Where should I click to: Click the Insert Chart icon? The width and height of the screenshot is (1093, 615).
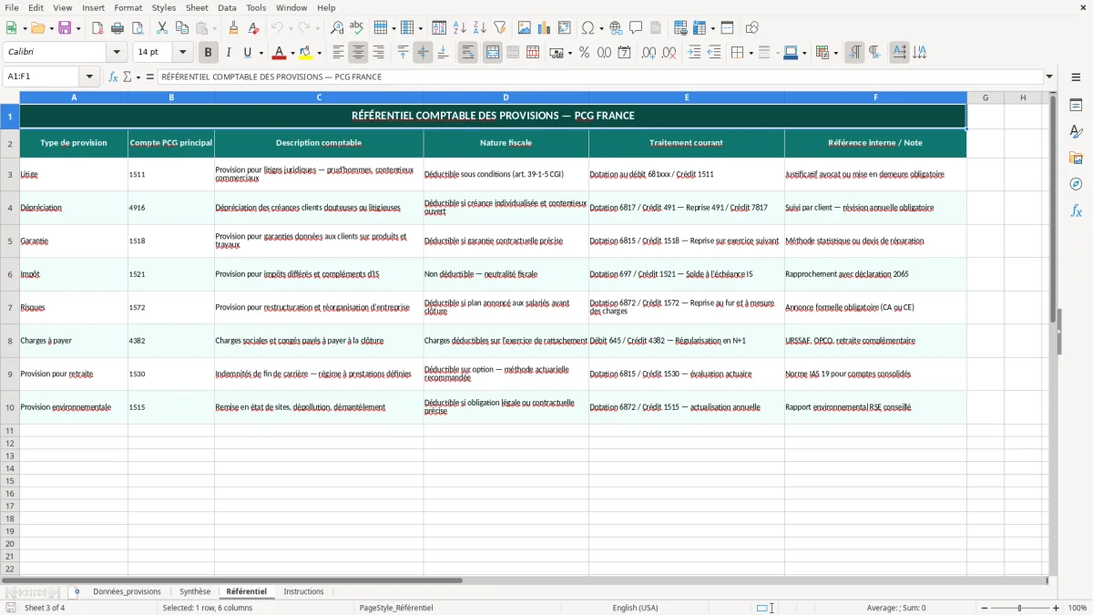point(545,28)
